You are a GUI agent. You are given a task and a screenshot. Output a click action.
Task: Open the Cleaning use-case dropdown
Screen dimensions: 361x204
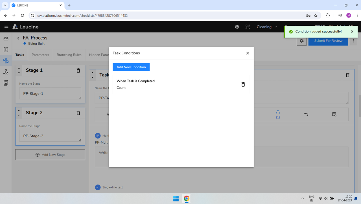coord(267,27)
